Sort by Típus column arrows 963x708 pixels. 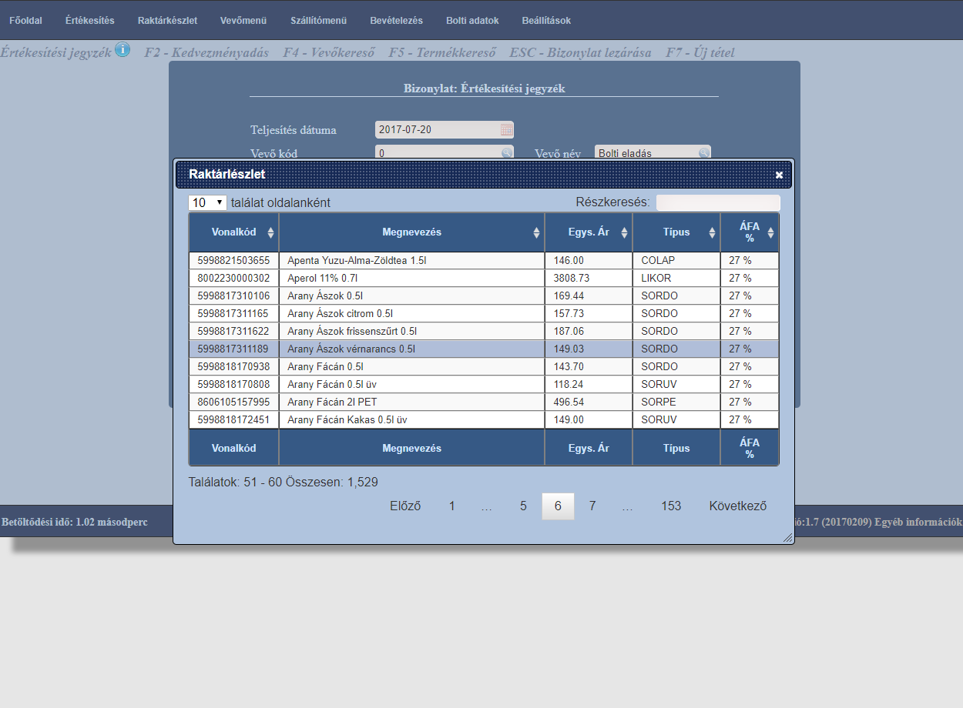coord(712,232)
